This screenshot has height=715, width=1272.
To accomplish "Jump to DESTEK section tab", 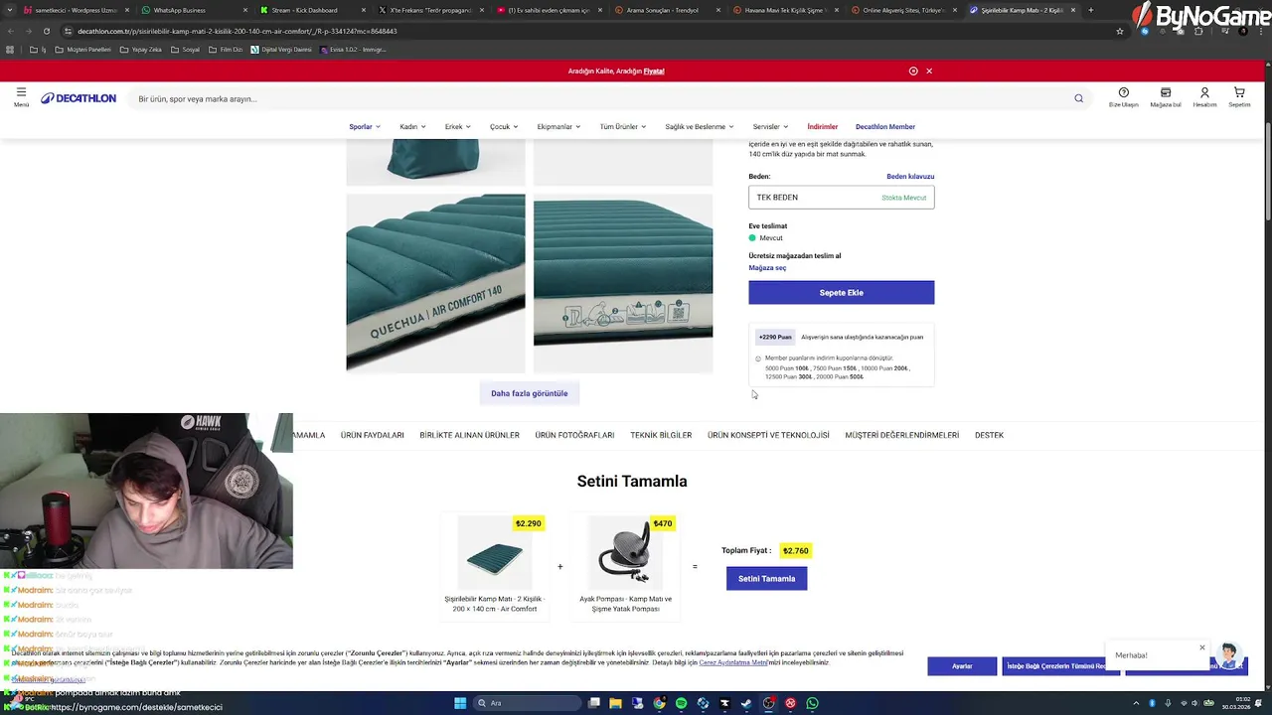I will point(989,435).
